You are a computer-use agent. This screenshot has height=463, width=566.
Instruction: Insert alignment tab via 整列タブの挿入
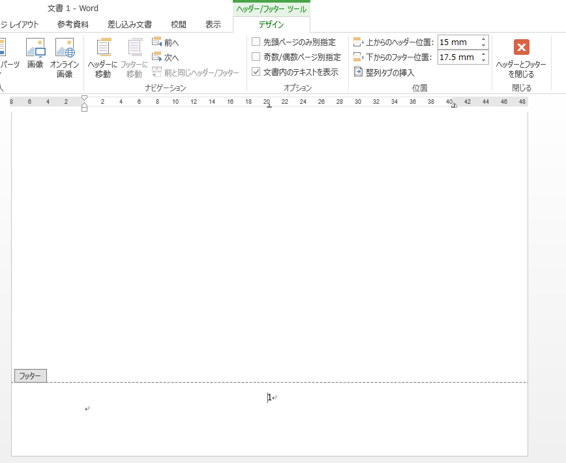point(383,72)
